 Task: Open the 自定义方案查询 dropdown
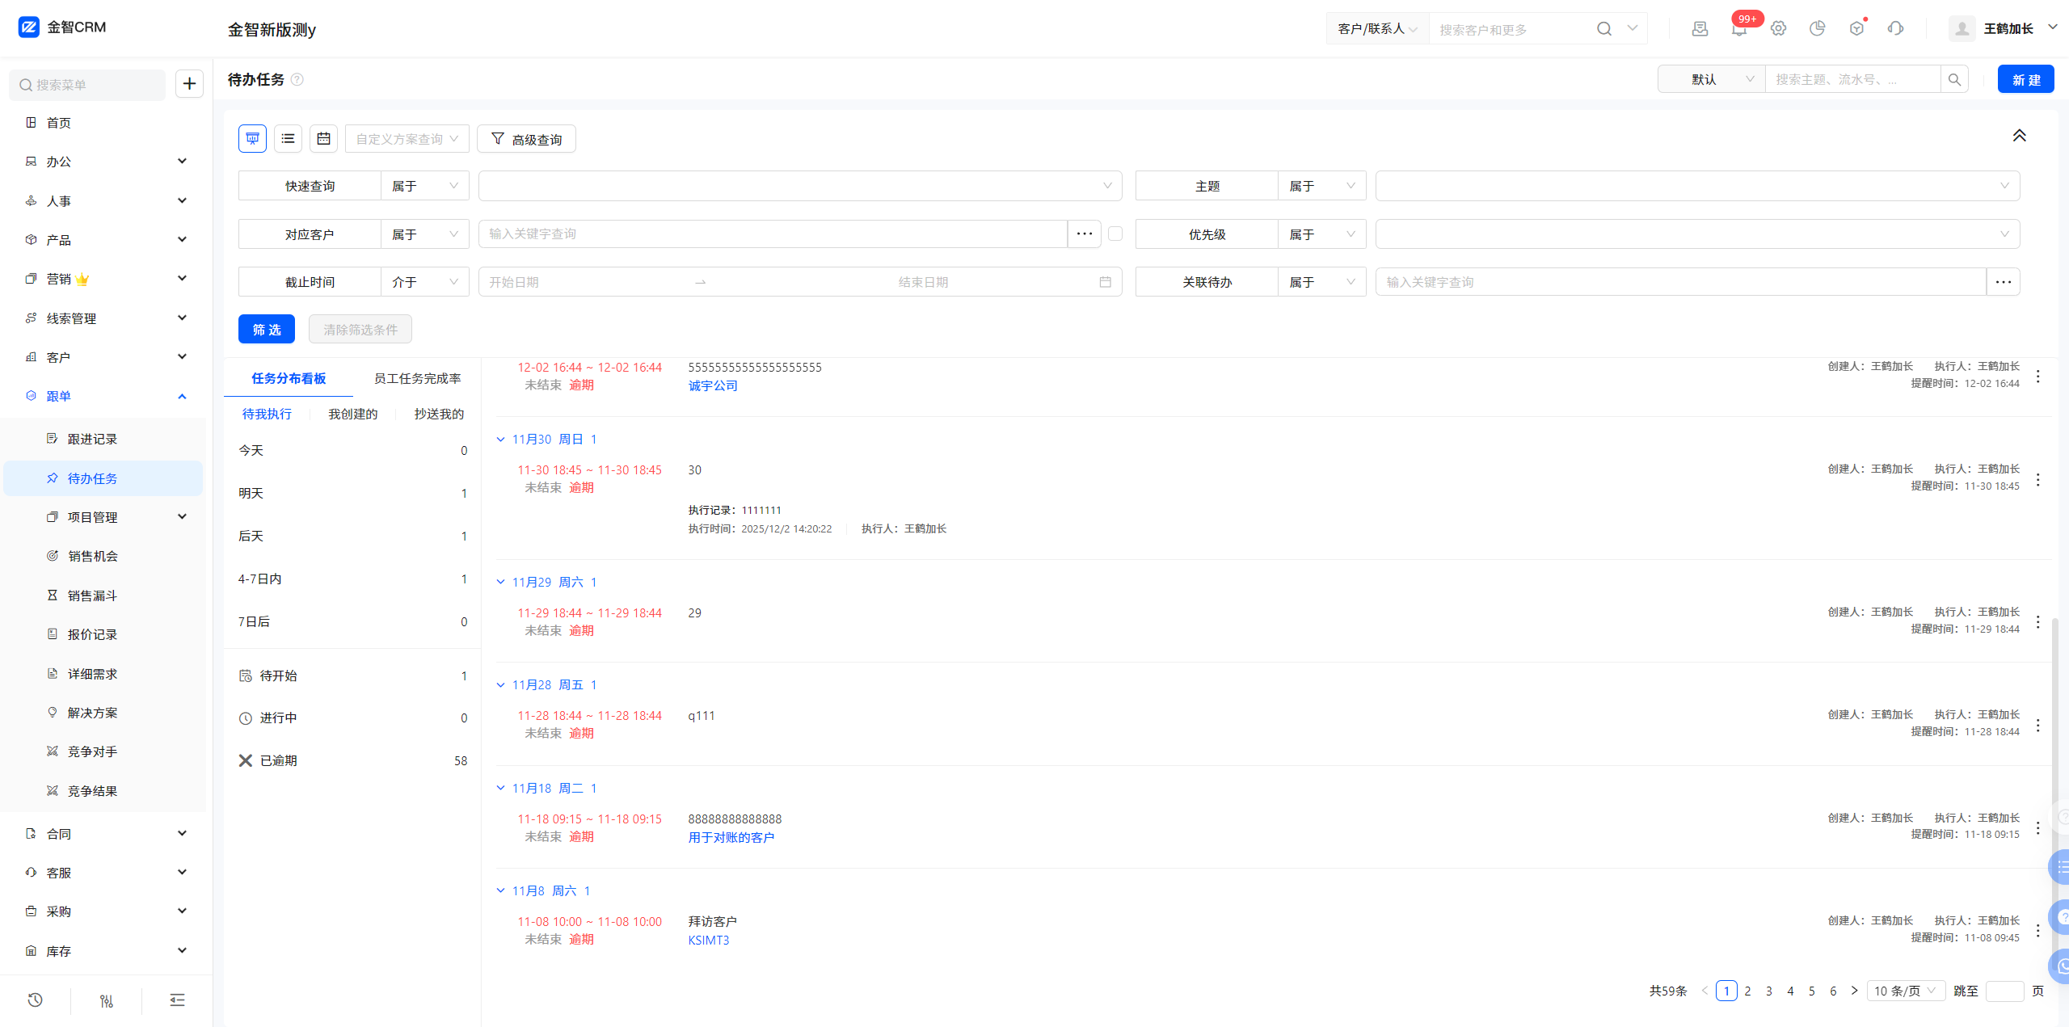click(x=407, y=139)
